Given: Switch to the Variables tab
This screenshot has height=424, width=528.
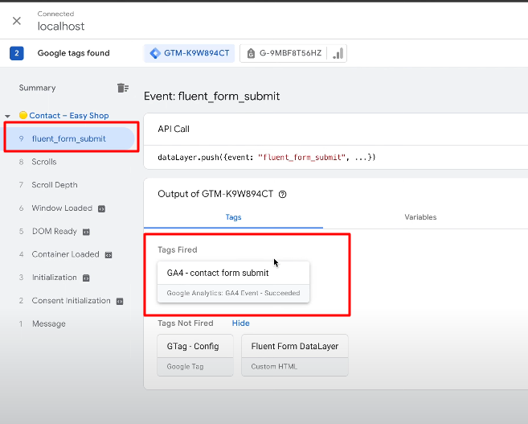Looking at the screenshot, I should pyautogui.click(x=420, y=217).
